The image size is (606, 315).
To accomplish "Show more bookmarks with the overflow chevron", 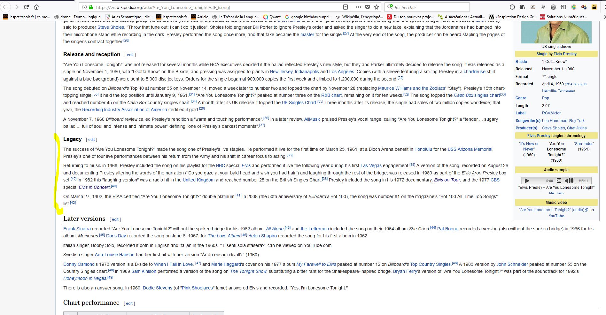I will pyautogui.click(x=604, y=17).
